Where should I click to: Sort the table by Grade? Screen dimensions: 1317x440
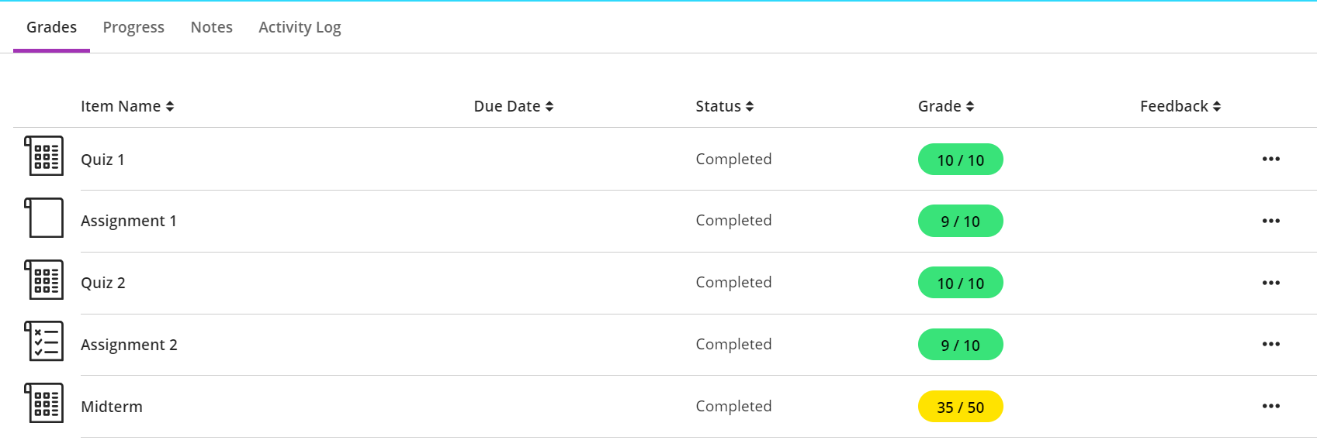(945, 106)
